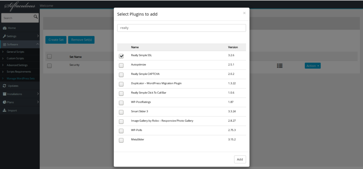Click the Add button in dialog
This screenshot has width=363, height=169.
point(240,159)
